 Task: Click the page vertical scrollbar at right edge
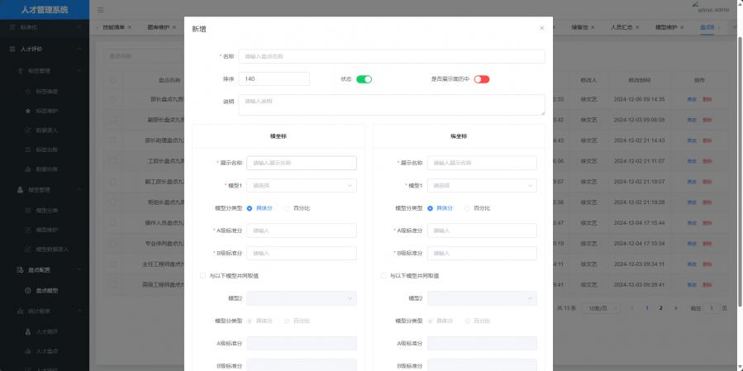click(x=741, y=170)
